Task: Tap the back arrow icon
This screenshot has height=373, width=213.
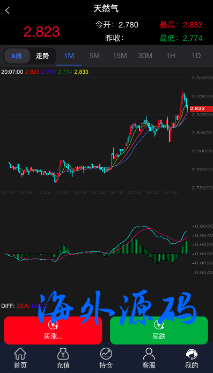Action: pos(8,10)
